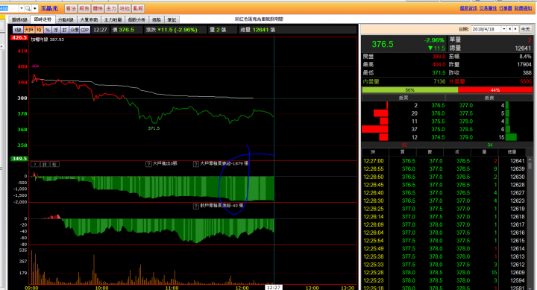Image resolution: width=537 pixels, height=290 pixels.
Task: Open the 交易屬性 link
Action: pyautogui.click(x=488, y=8)
